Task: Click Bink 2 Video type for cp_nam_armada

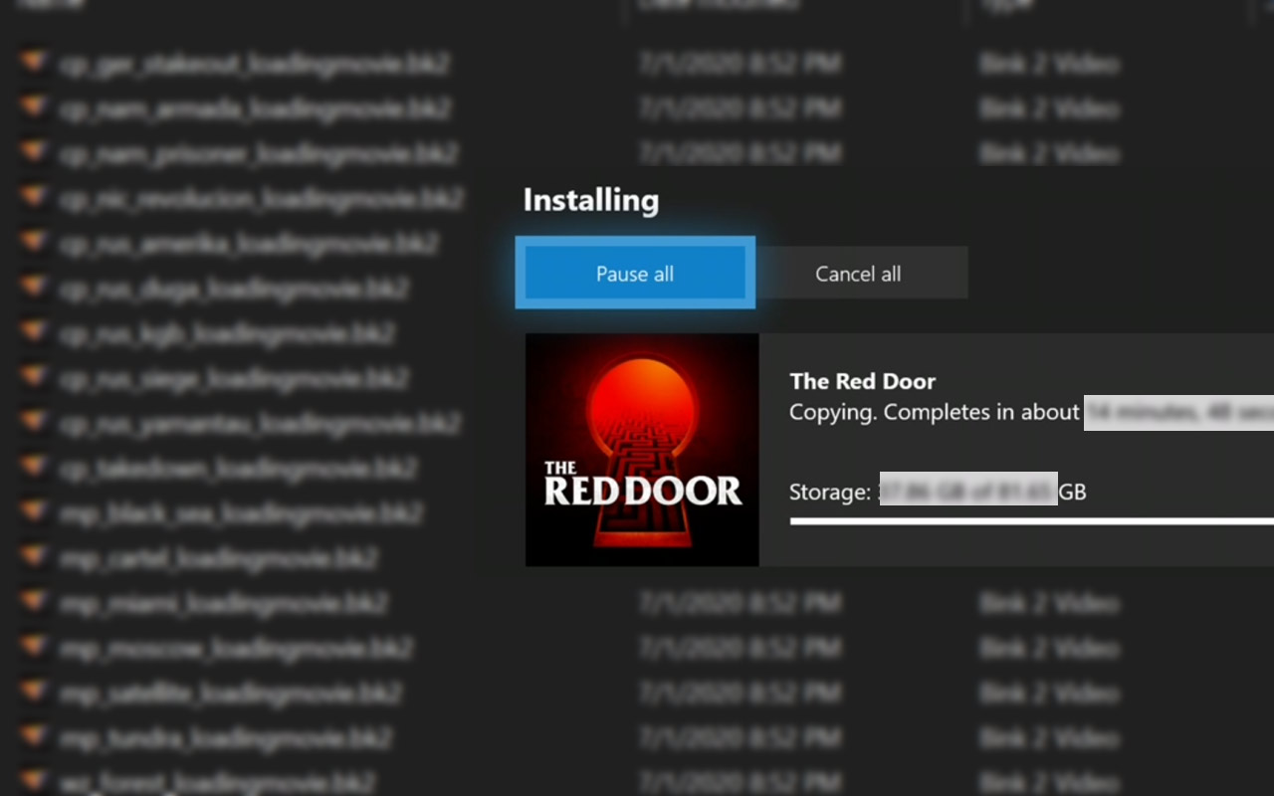Action: click(1049, 108)
